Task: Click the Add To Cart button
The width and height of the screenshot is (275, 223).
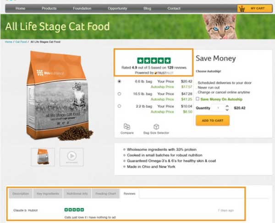Action: [212, 120]
